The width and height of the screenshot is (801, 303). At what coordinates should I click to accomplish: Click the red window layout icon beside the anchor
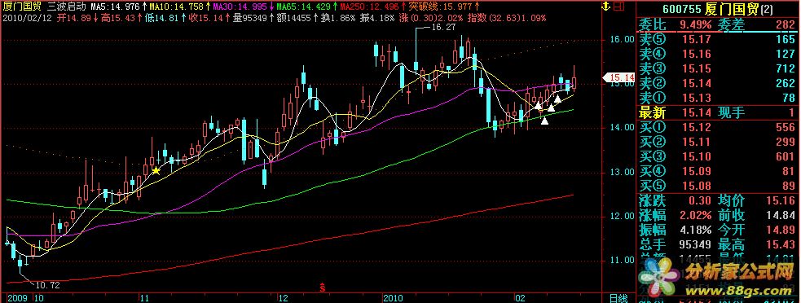coord(618,7)
